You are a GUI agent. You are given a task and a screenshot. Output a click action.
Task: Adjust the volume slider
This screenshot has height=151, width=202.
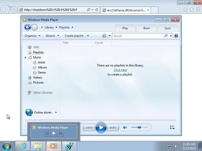point(139,127)
